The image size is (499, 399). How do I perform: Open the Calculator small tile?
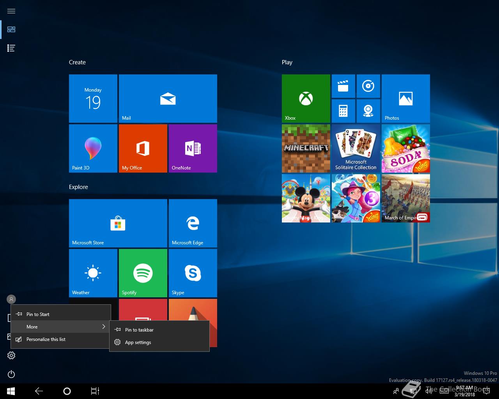(343, 111)
